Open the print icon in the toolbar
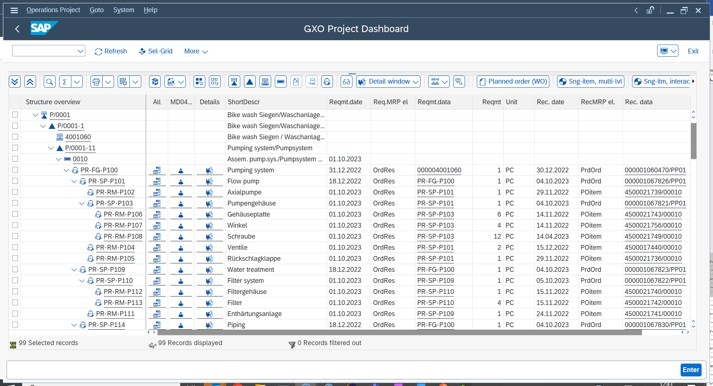This screenshot has width=713, height=386. tap(97, 81)
